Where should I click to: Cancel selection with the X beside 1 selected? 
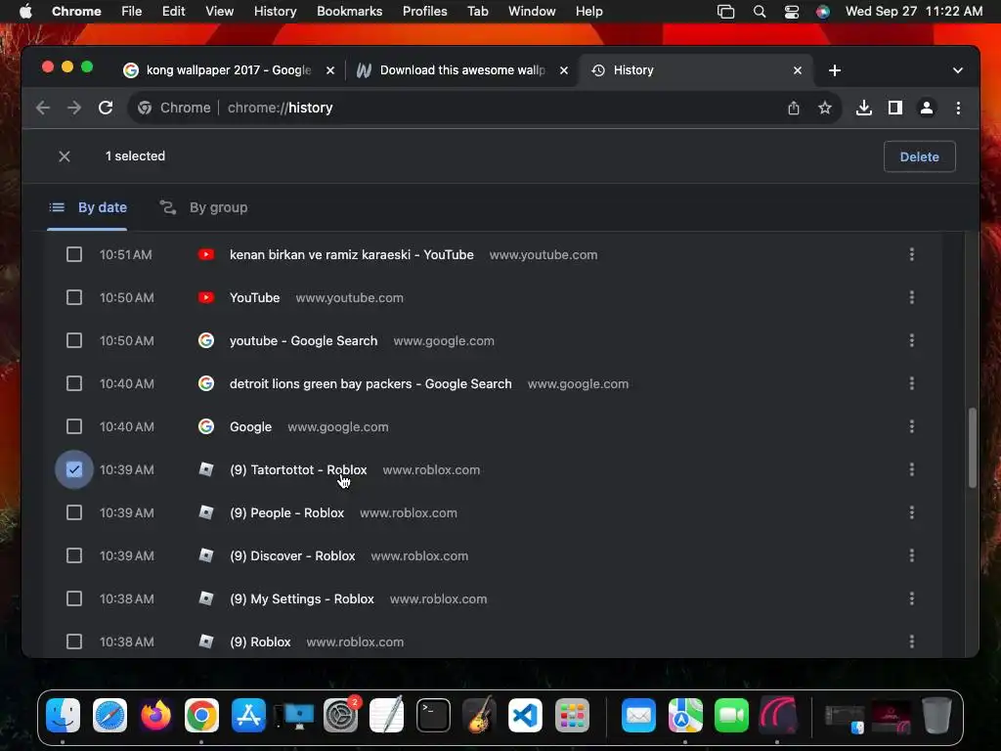[x=65, y=156]
